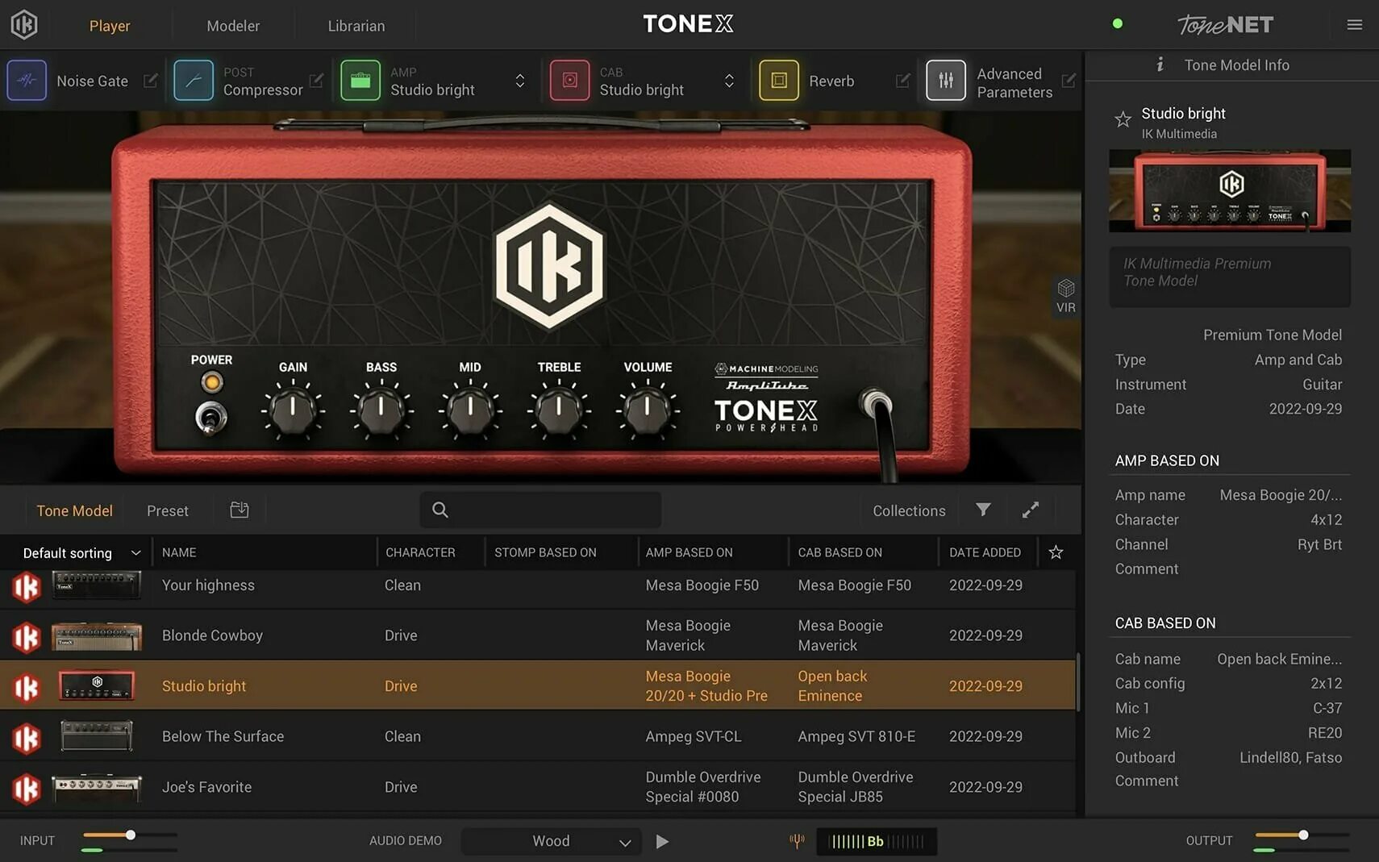Switch to the Modeler tab
Screen dimensions: 1379x862
233,25
